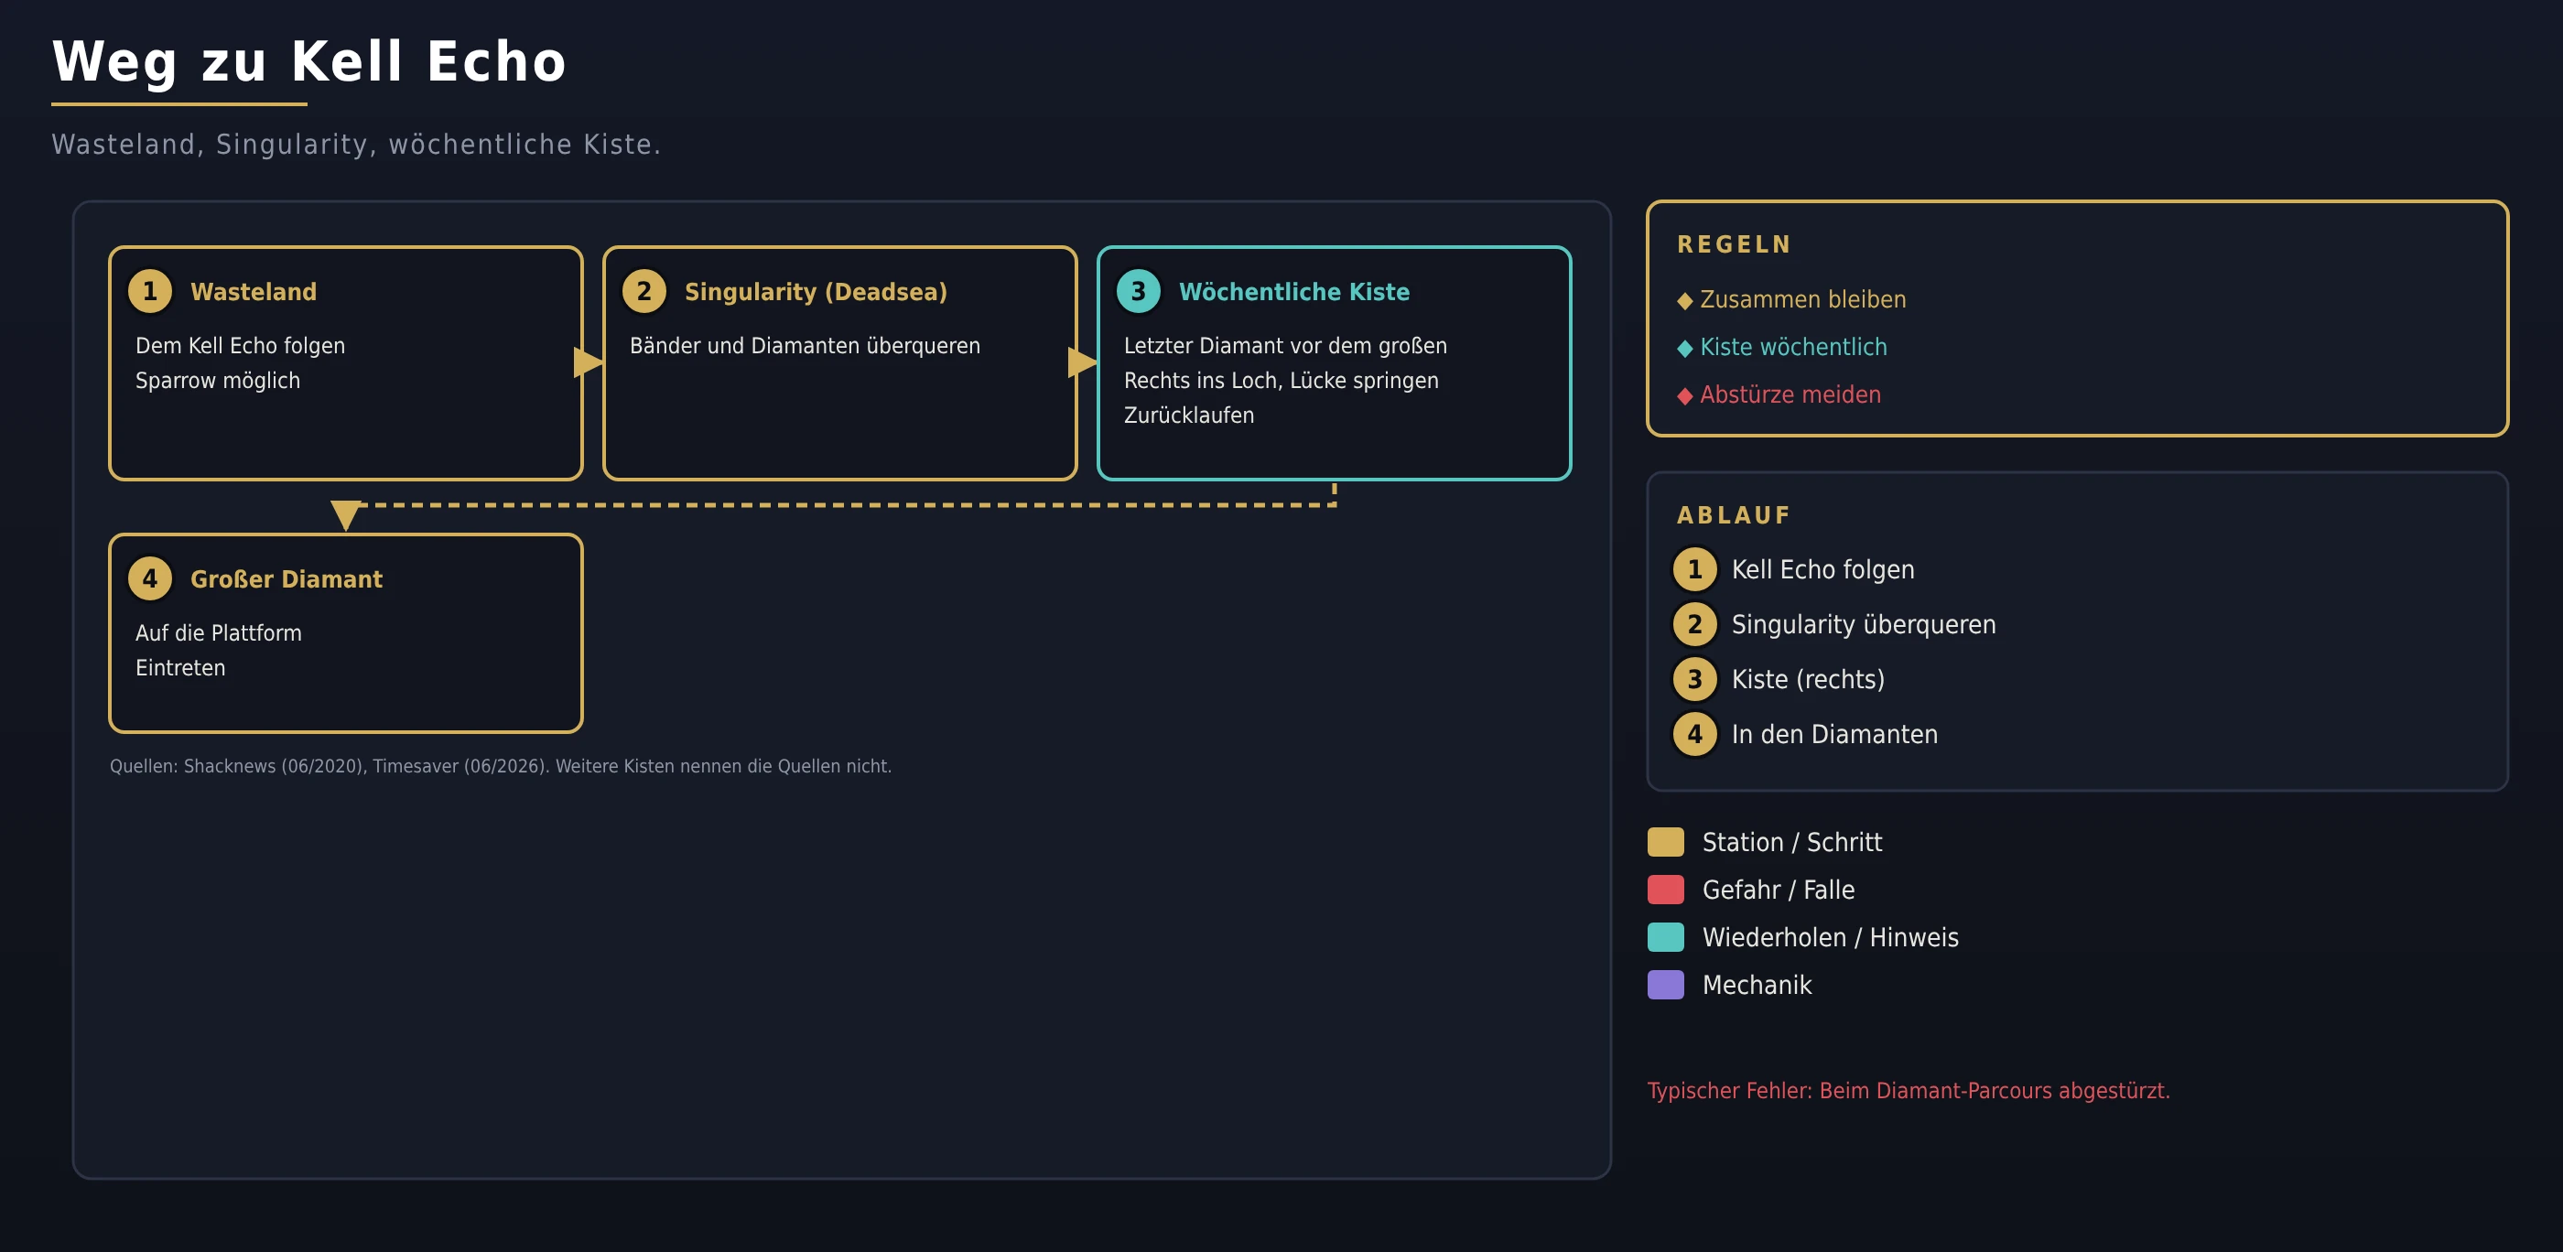The image size is (2563, 1252).
Task: Click the text 'Dem Kell Echo folgen'
Action: pyautogui.click(x=241, y=346)
